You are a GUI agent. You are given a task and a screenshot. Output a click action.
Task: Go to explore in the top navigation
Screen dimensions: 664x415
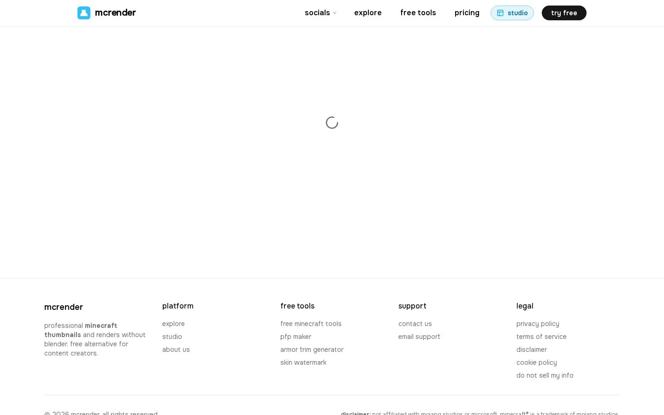[368, 13]
